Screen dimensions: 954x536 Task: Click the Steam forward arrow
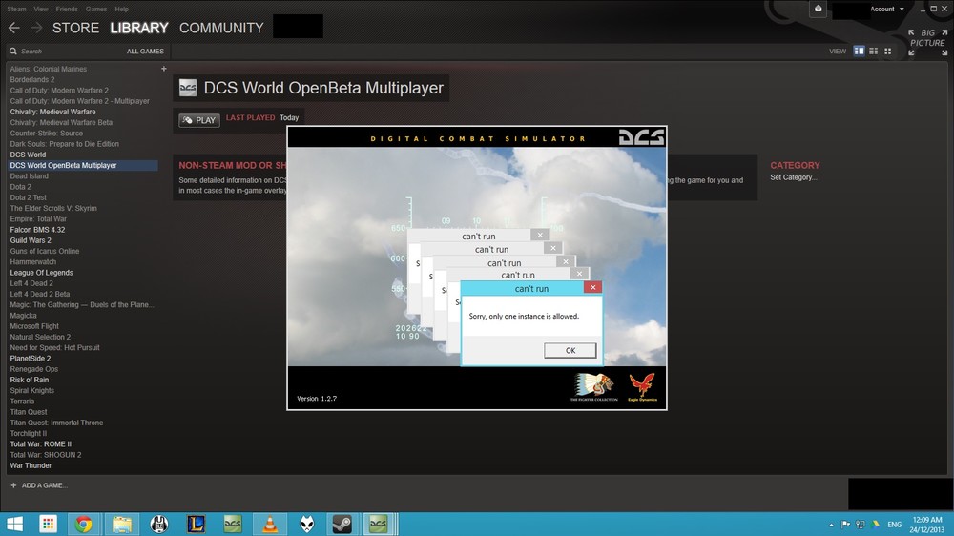point(36,28)
